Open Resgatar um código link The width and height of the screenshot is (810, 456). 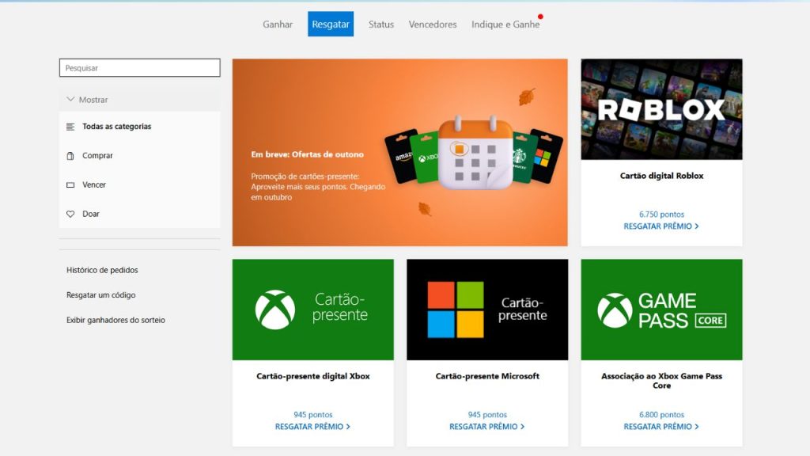click(x=100, y=294)
